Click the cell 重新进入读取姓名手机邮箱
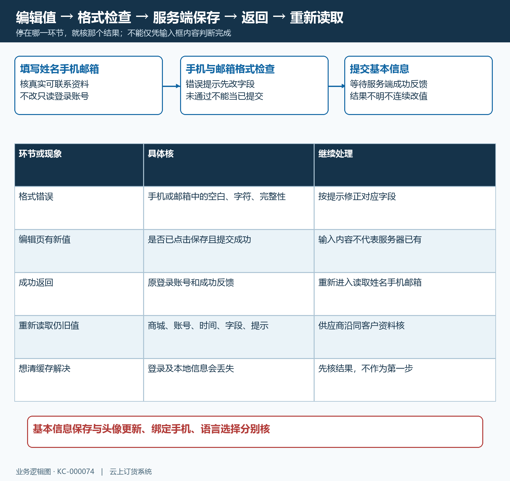Image resolution: width=510 pixels, height=481 pixels. [405, 294]
